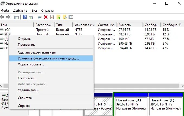The image size is (184, 116).
Task: Click the Back arrow toolbar icon
Action: [2, 17]
